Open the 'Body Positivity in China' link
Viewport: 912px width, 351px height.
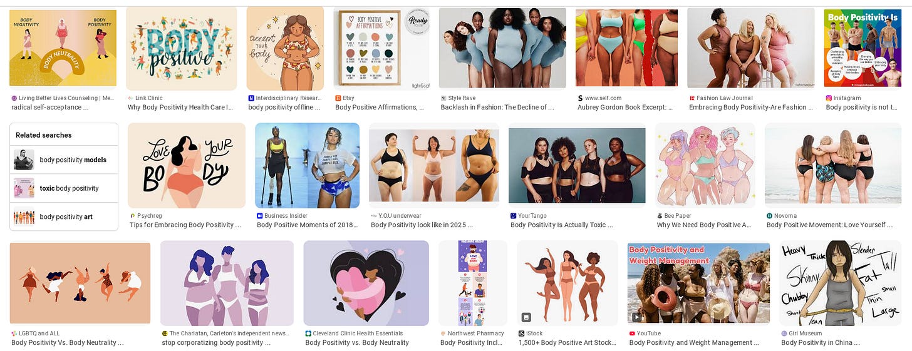coord(821,342)
